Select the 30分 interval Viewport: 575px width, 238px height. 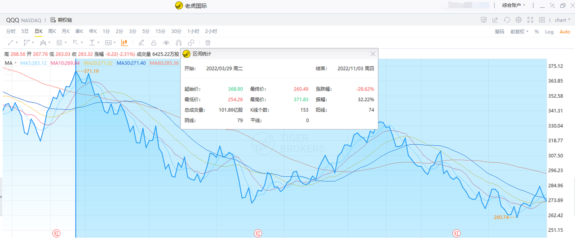[177, 31]
